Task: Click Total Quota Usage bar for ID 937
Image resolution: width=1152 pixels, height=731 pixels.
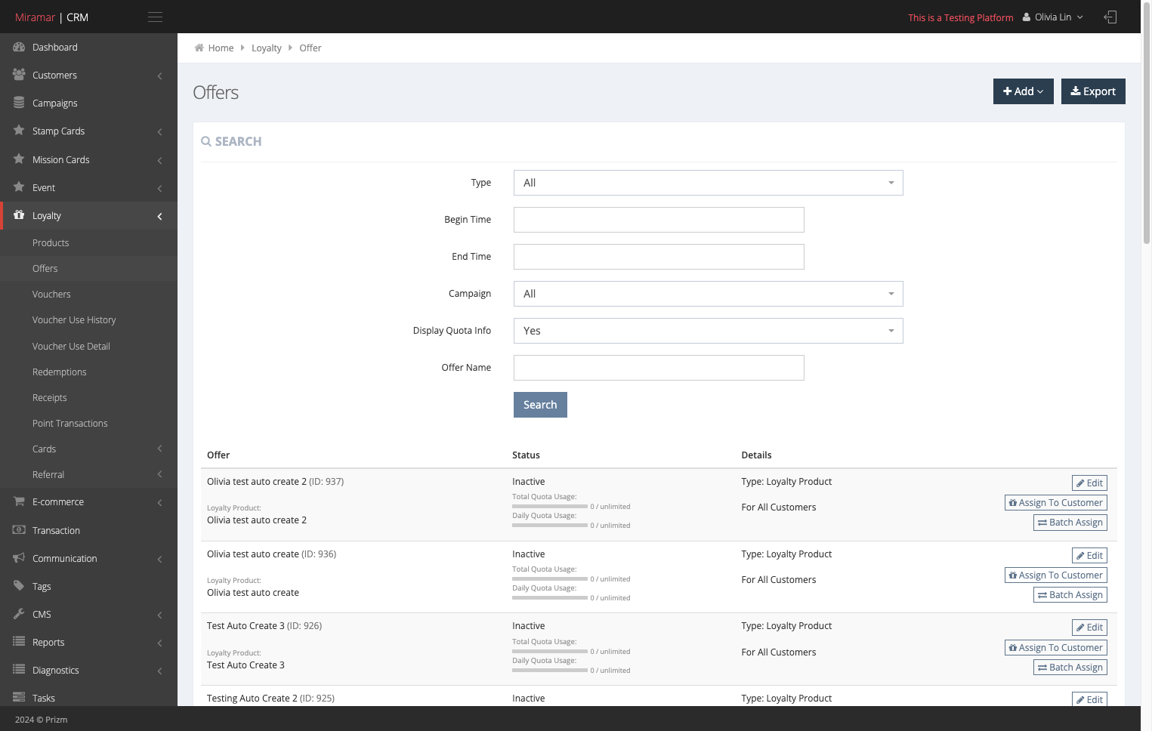Action: [550, 506]
